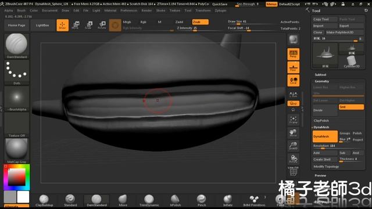Screen dimensions: 372x209
Task: Open the Zplugin menu
Action: click(x=220, y=10)
